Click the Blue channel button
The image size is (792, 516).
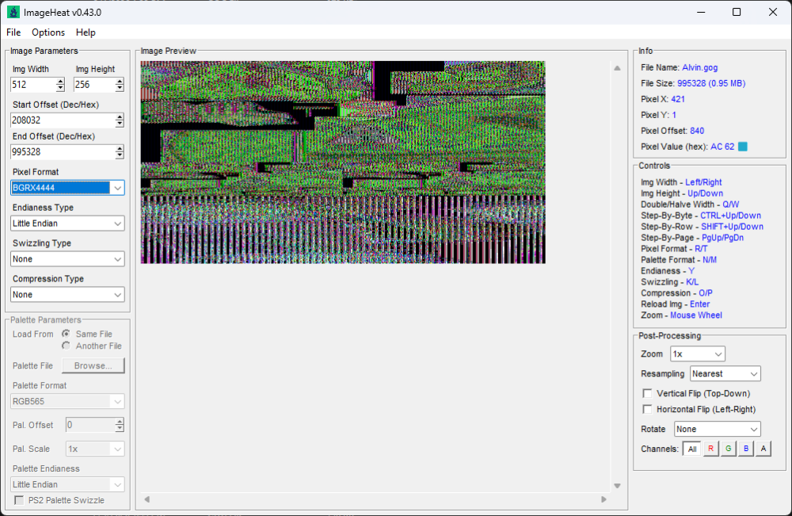(746, 449)
